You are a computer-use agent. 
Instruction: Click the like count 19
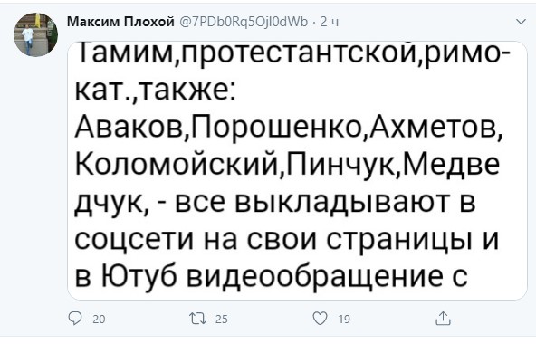coord(344,320)
